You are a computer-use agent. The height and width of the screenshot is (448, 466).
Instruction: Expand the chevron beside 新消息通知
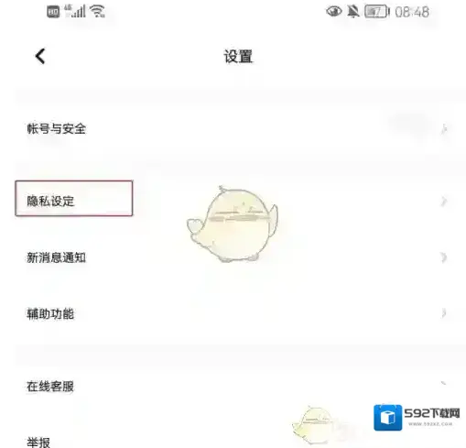tap(444, 257)
